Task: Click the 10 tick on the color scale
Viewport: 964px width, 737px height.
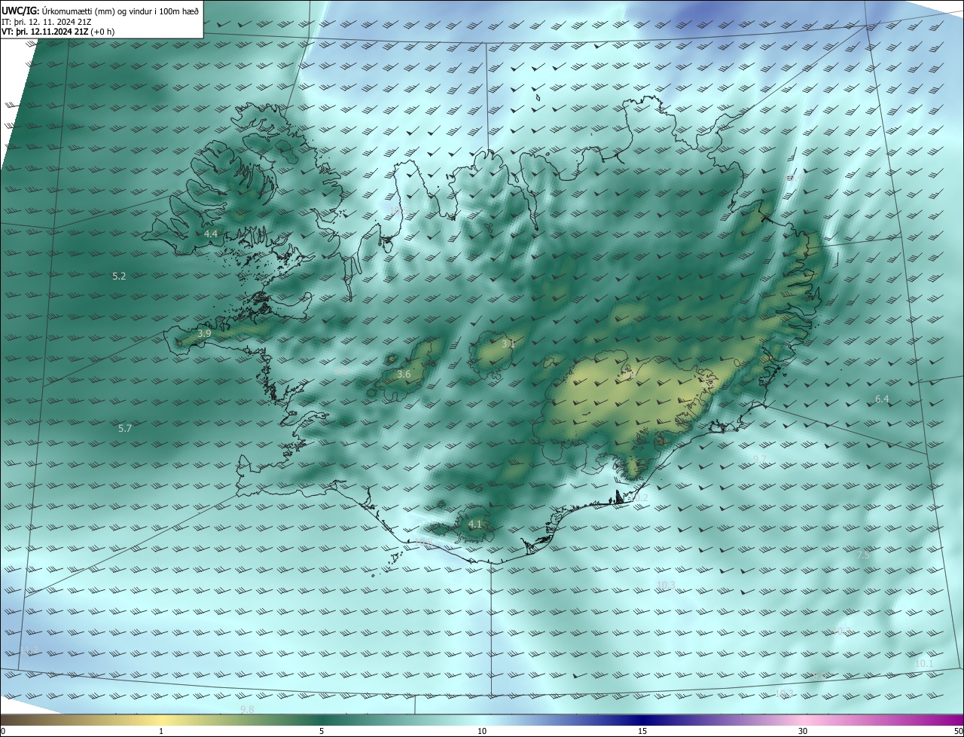Action: pyautogui.click(x=482, y=731)
